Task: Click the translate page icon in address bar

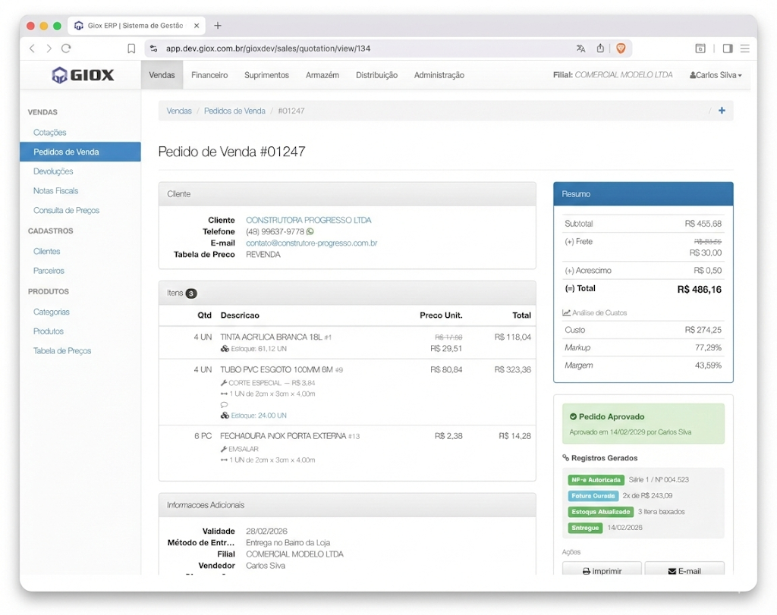Action: [580, 49]
